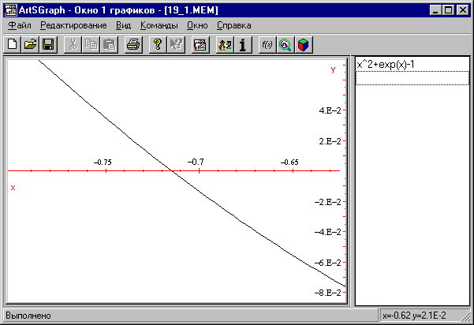Click the yellow question mark Help icon
Image resolution: width=474 pixels, height=325 pixels.
(x=157, y=45)
